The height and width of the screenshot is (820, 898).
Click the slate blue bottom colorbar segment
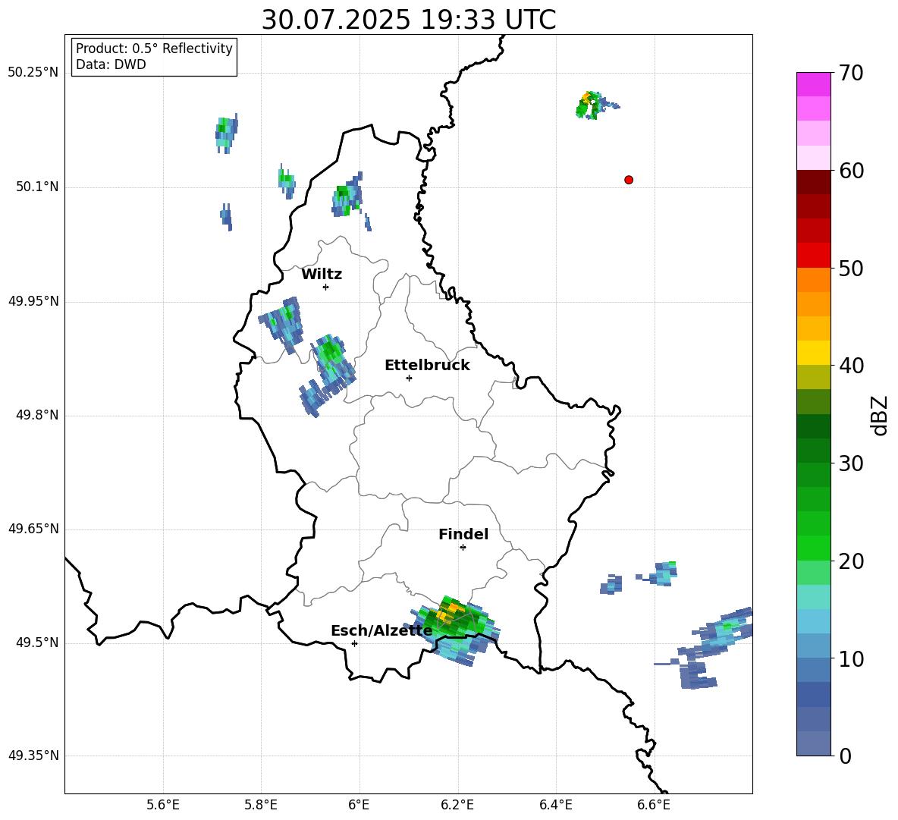click(814, 743)
